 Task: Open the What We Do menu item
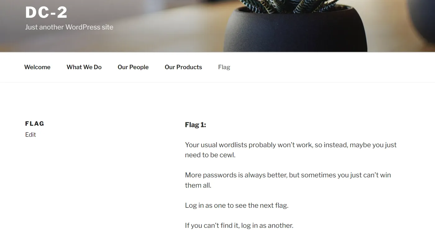click(84, 67)
